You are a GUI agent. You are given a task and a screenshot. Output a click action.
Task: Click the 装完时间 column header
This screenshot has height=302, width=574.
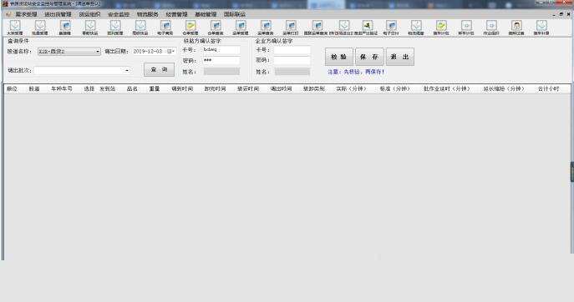click(x=248, y=88)
